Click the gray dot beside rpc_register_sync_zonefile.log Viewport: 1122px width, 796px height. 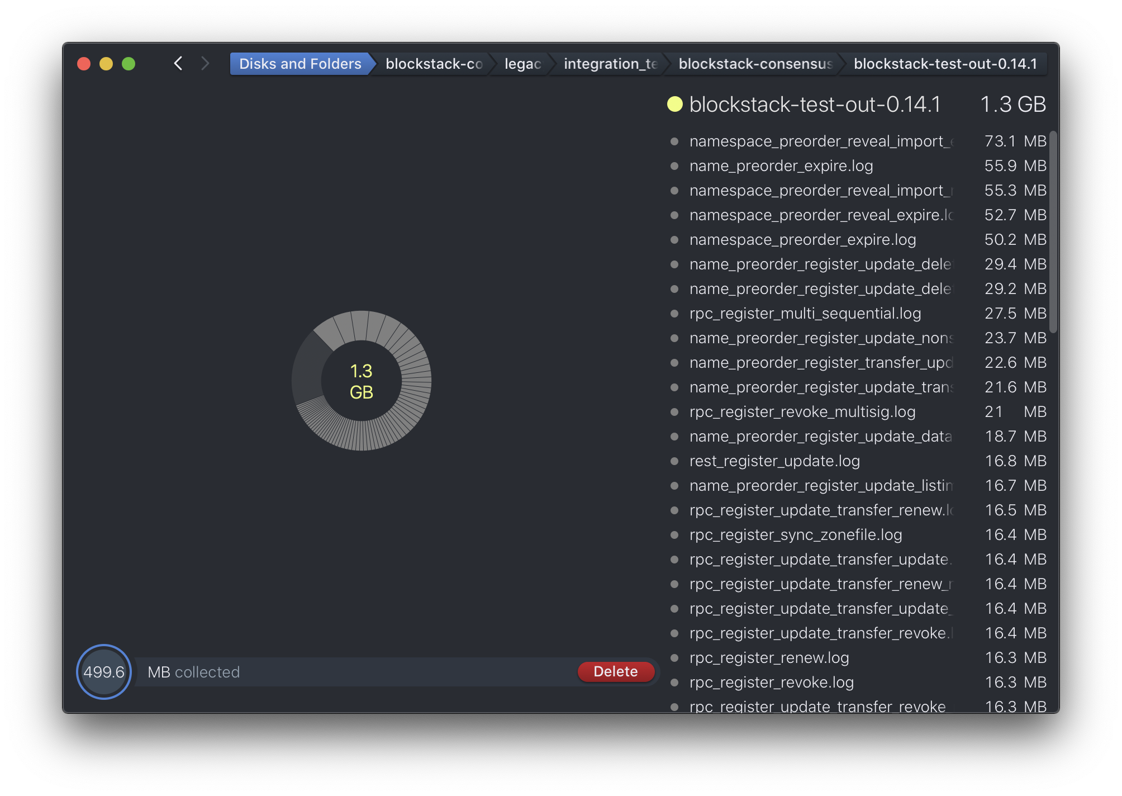point(674,535)
